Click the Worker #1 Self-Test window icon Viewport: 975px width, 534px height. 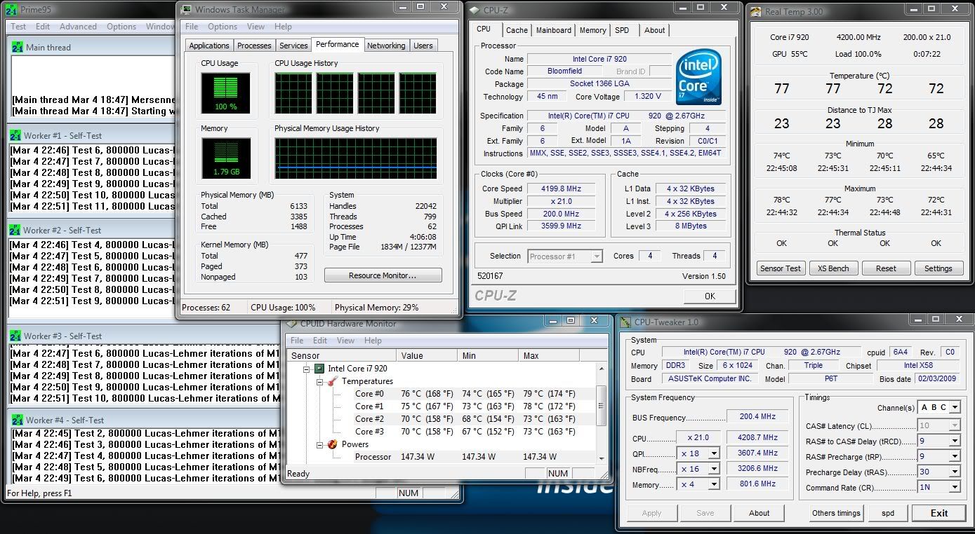coord(15,135)
